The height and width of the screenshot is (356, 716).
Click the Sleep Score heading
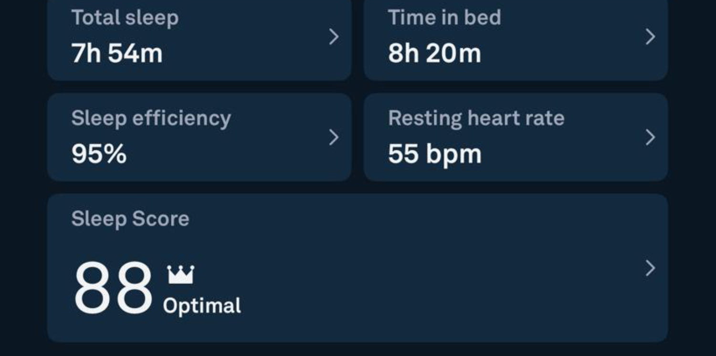130,219
